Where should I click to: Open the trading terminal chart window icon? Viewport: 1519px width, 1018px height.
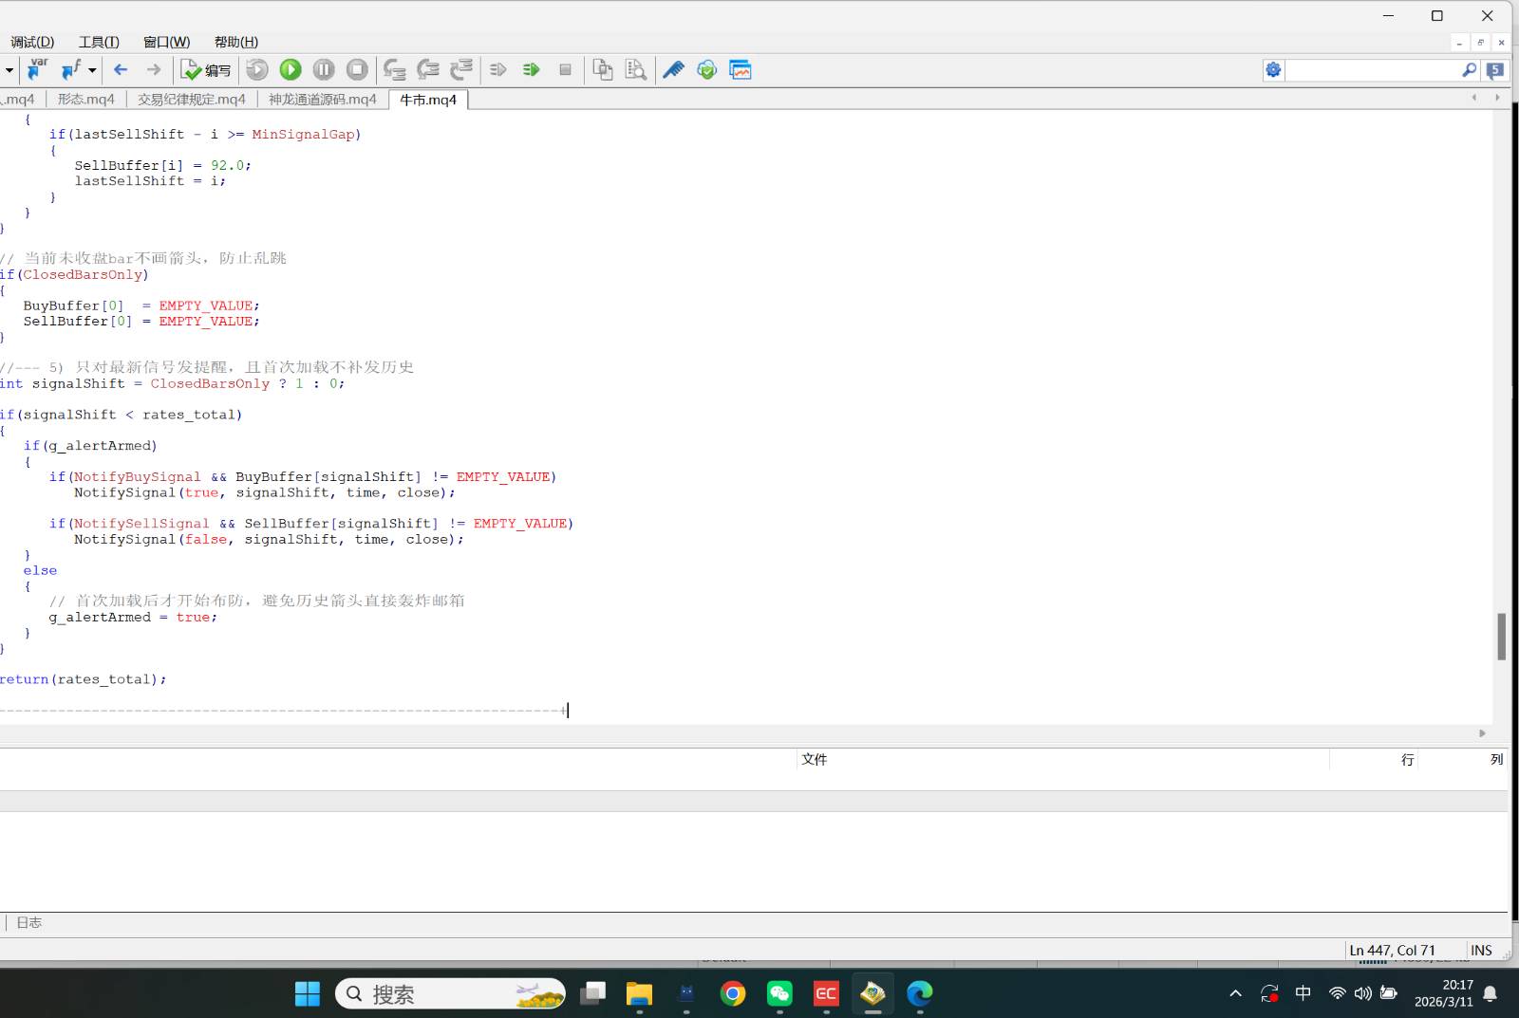[741, 69]
